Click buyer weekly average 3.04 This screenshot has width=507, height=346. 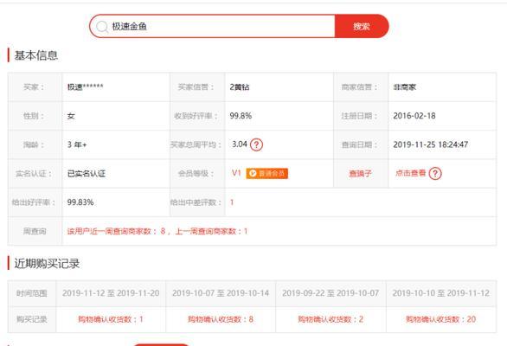click(x=240, y=144)
